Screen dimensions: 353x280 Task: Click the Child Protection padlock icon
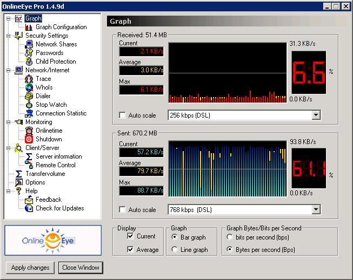click(29, 62)
